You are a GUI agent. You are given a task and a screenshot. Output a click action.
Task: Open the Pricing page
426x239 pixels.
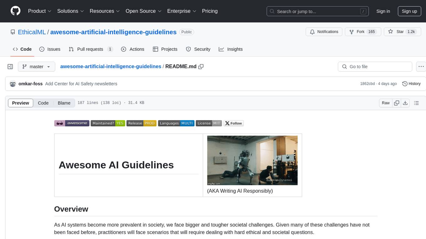pyautogui.click(x=210, y=11)
